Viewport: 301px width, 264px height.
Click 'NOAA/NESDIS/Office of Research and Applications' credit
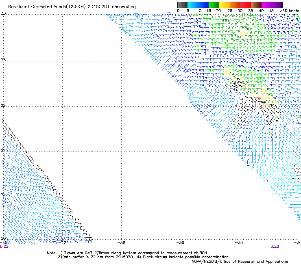click(x=240, y=262)
